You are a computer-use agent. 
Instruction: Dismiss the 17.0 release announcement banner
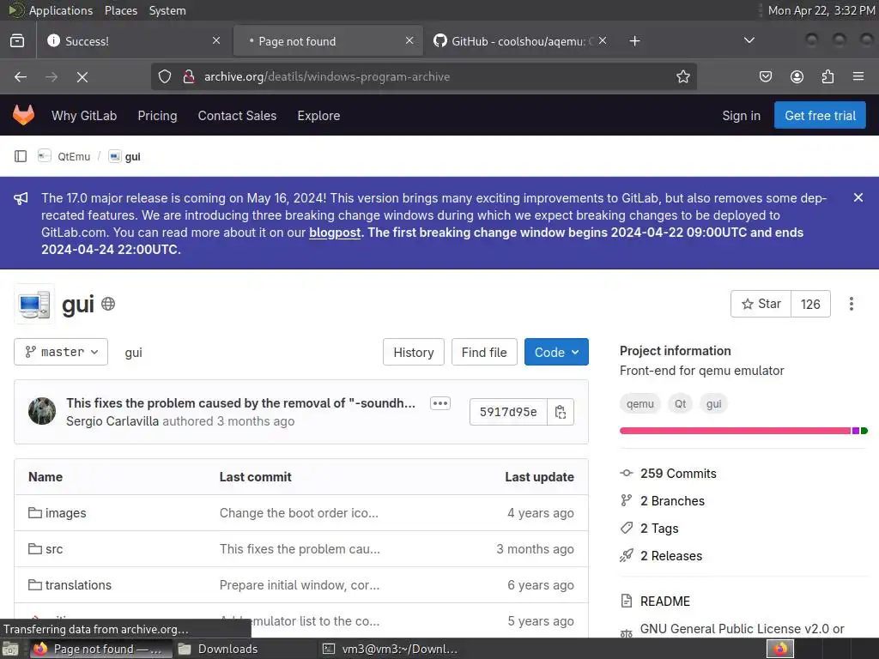coord(858,197)
